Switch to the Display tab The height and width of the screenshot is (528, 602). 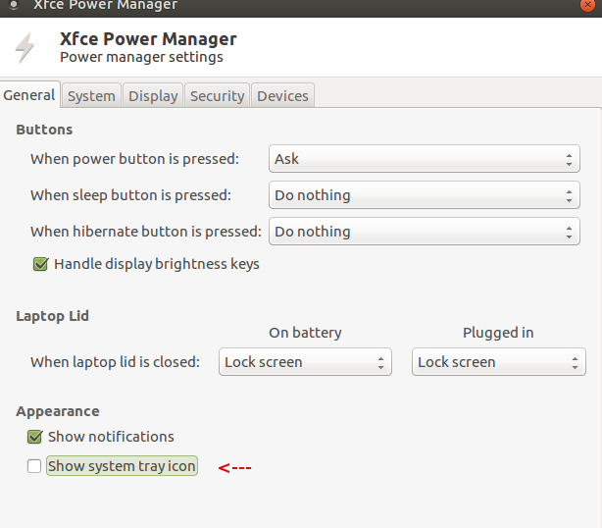[153, 95]
